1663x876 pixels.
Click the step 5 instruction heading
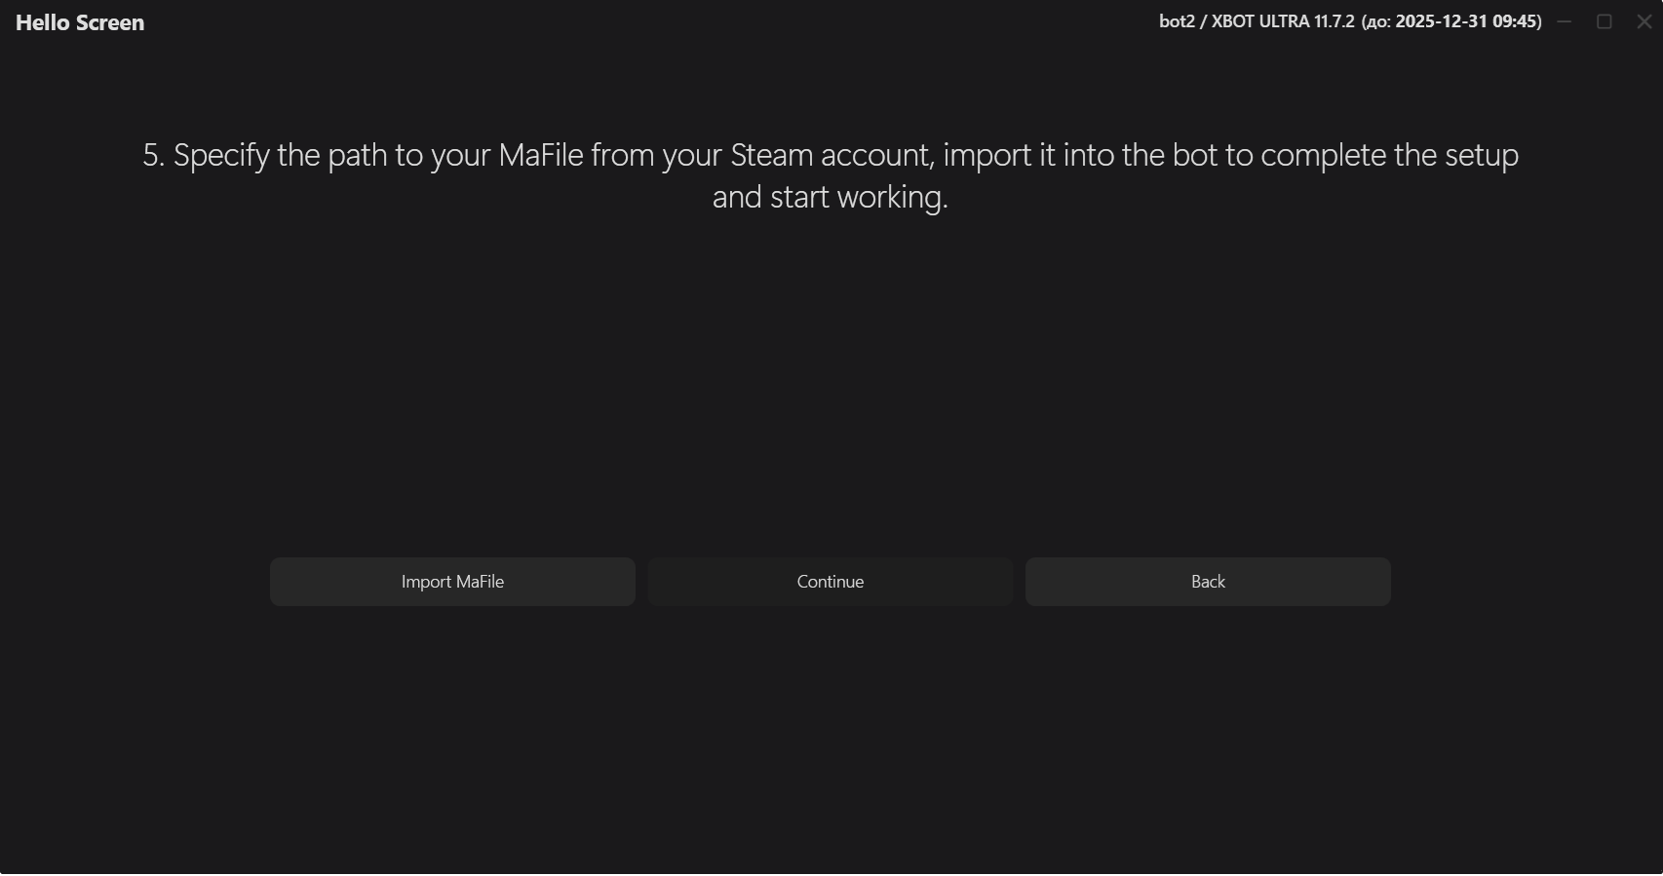[x=831, y=156]
